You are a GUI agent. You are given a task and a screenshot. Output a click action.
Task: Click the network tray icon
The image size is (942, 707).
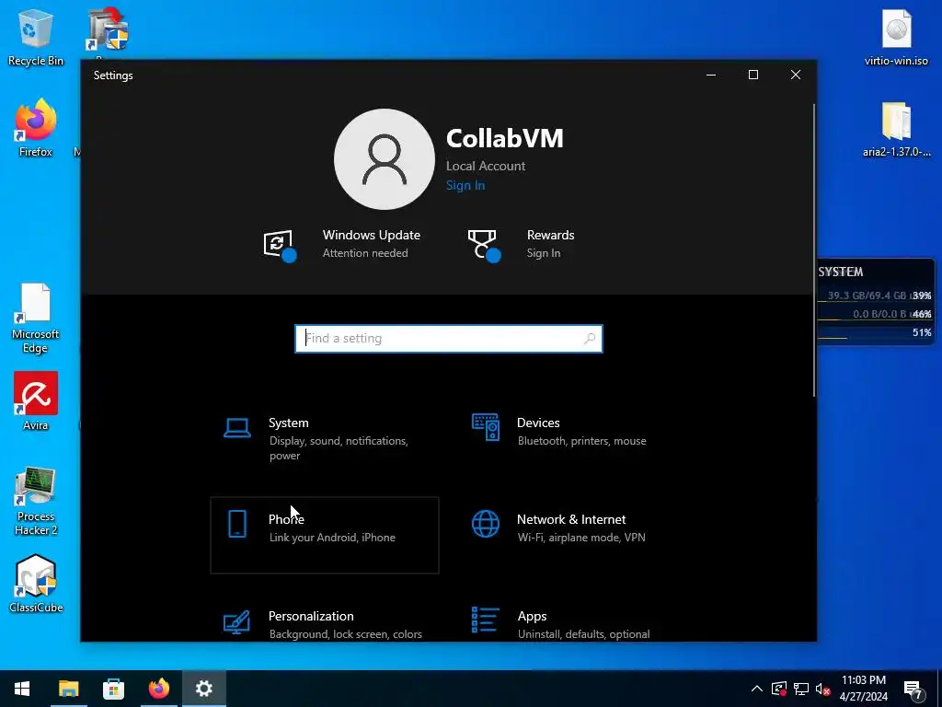801,689
